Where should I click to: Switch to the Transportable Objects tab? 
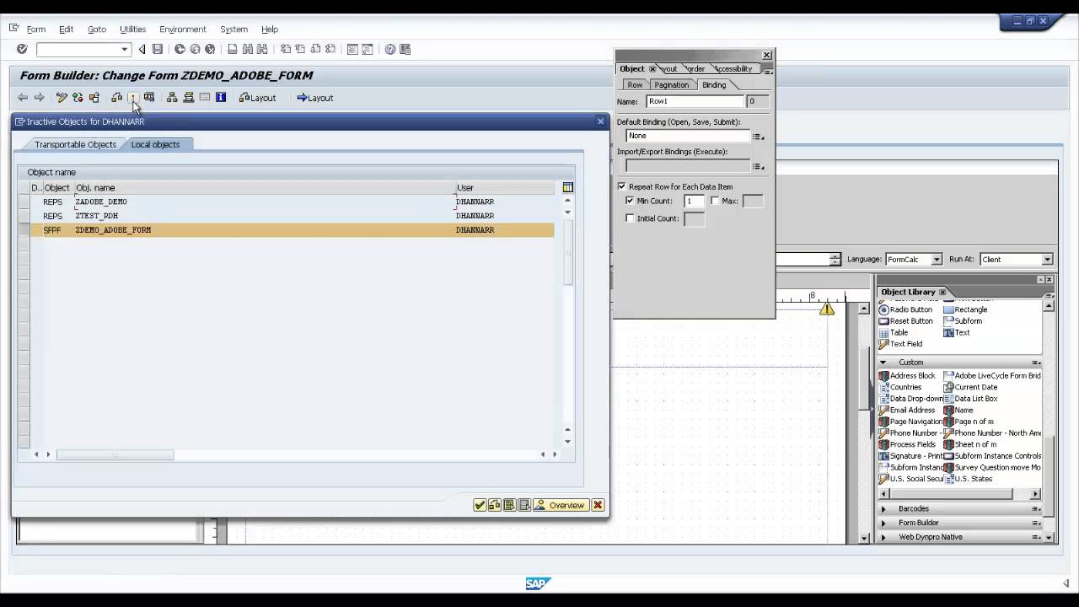75,144
